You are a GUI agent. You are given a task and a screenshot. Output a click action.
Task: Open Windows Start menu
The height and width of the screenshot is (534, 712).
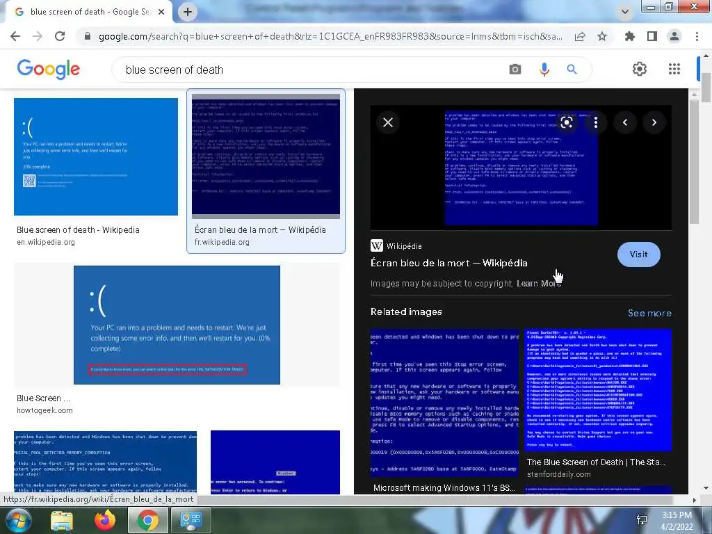[x=17, y=520]
